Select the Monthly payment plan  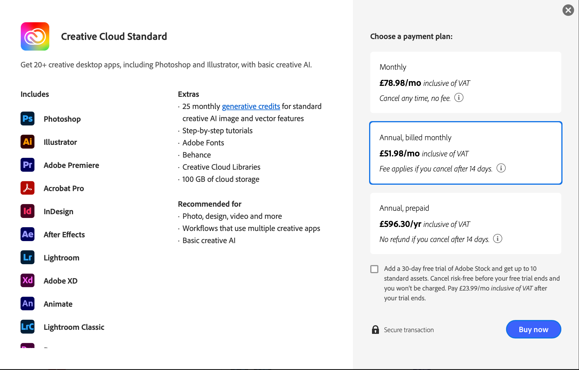[466, 82]
